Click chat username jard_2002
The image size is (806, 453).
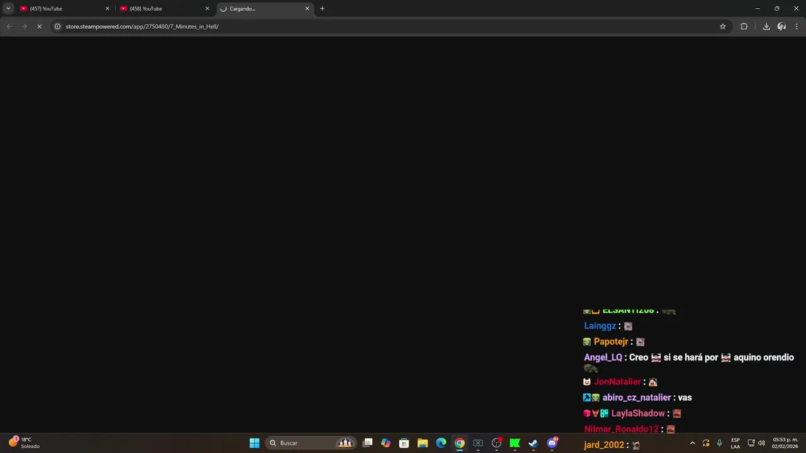click(604, 445)
